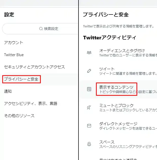The width and height of the screenshot is (157, 160).
Task: Open アクセシビリティ、表示、言語 settings
Action: (31, 103)
